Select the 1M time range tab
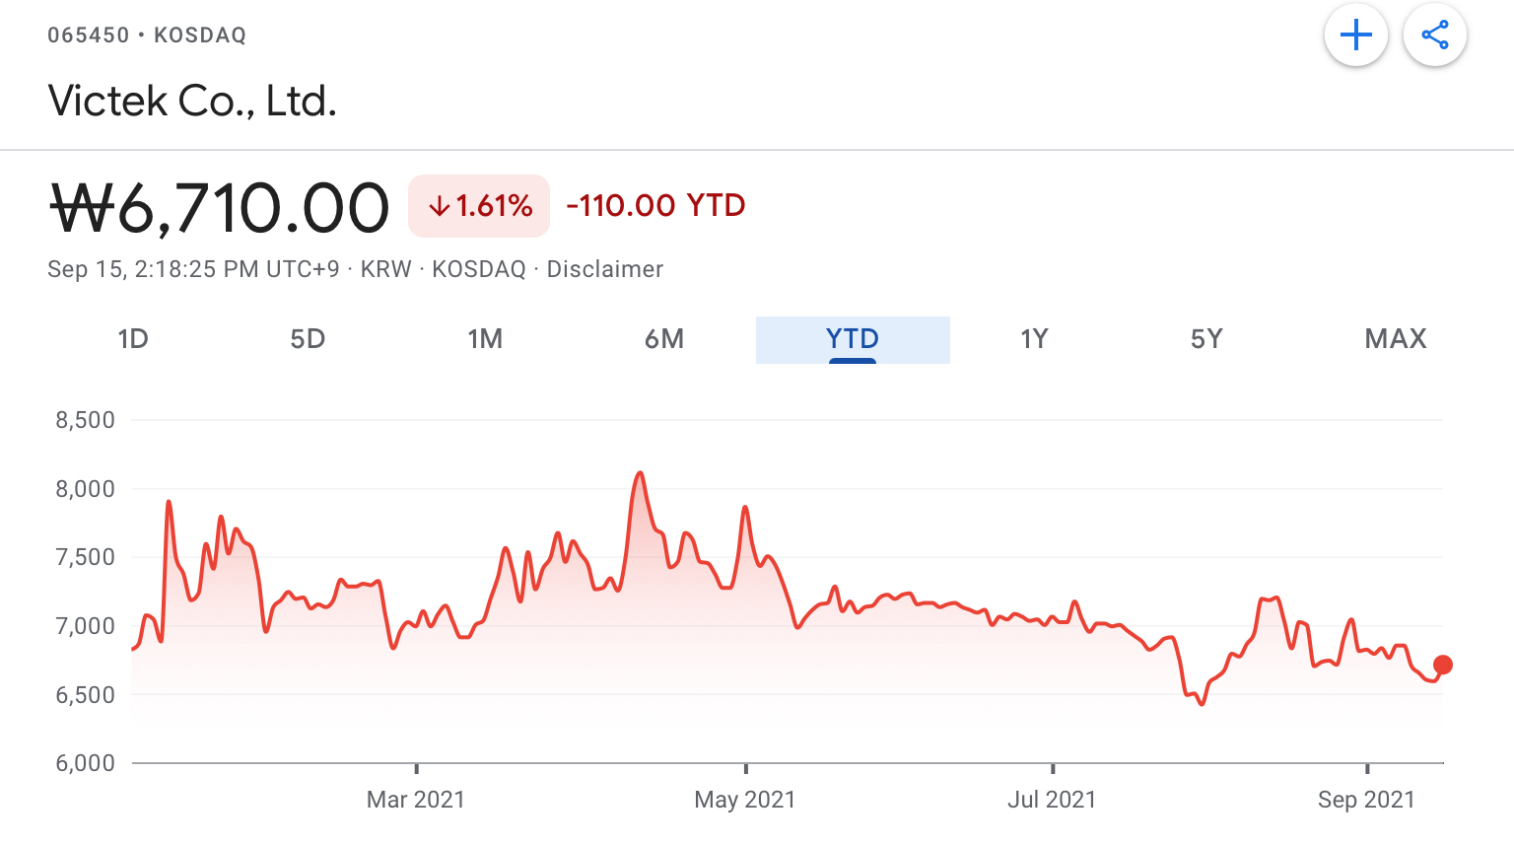 coord(485,339)
